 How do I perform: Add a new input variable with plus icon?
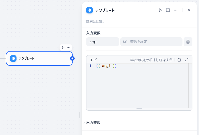point(189,33)
